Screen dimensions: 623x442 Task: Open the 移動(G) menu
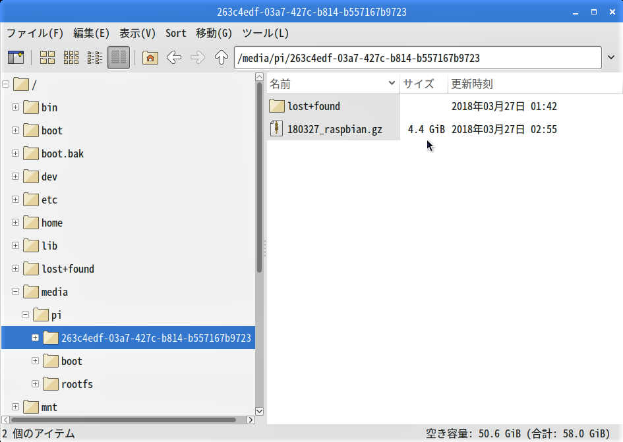coord(214,34)
